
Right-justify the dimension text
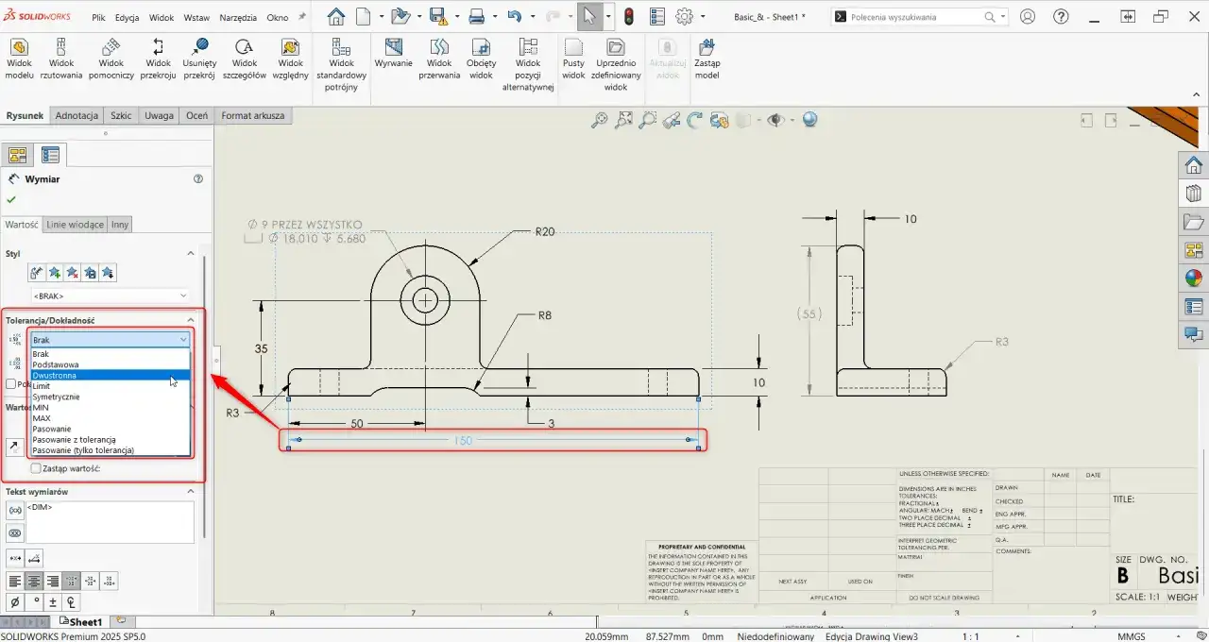point(53,581)
